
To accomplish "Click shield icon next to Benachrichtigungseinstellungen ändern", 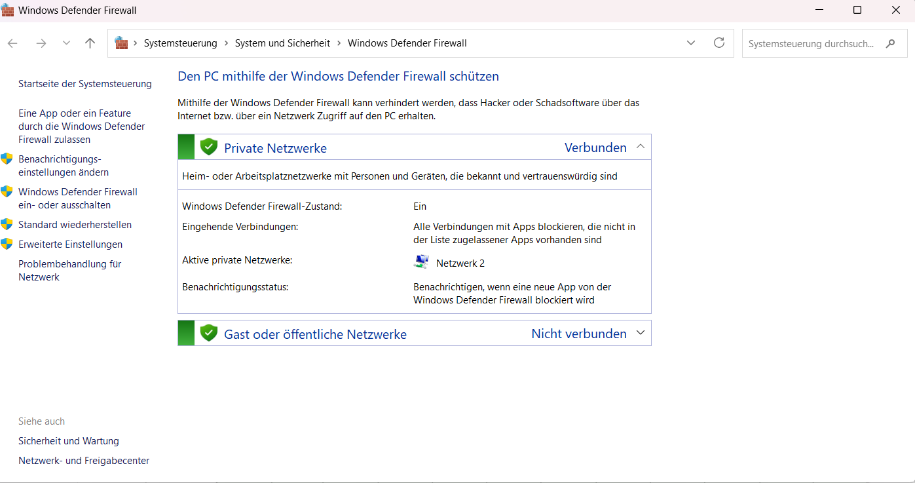I will [7, 159].
